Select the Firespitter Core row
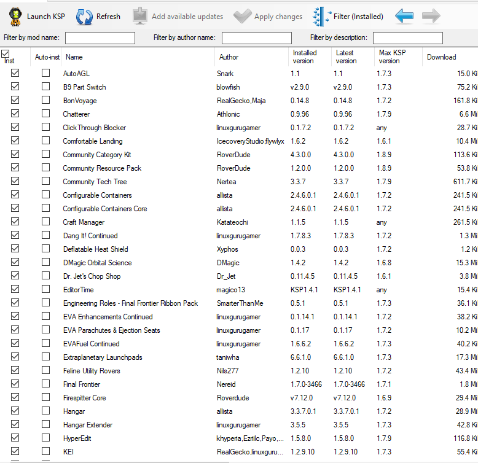 coord(239,398)
